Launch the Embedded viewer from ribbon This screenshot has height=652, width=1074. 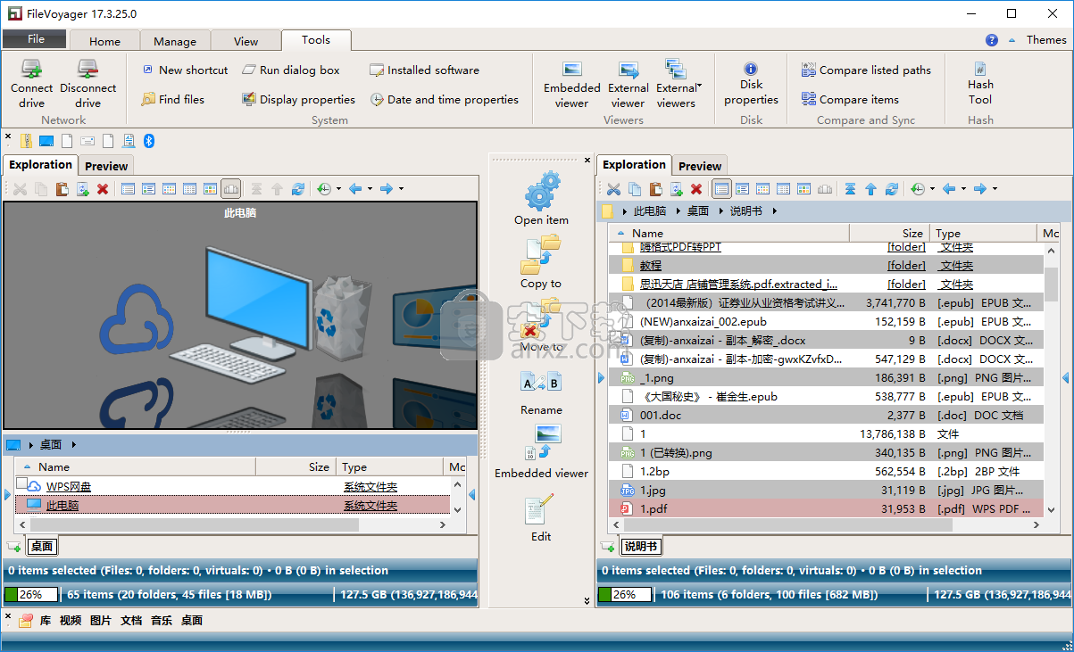[x=572, y=84]
